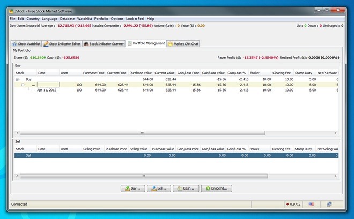Click the My Portfolio label

coord(21,50)
